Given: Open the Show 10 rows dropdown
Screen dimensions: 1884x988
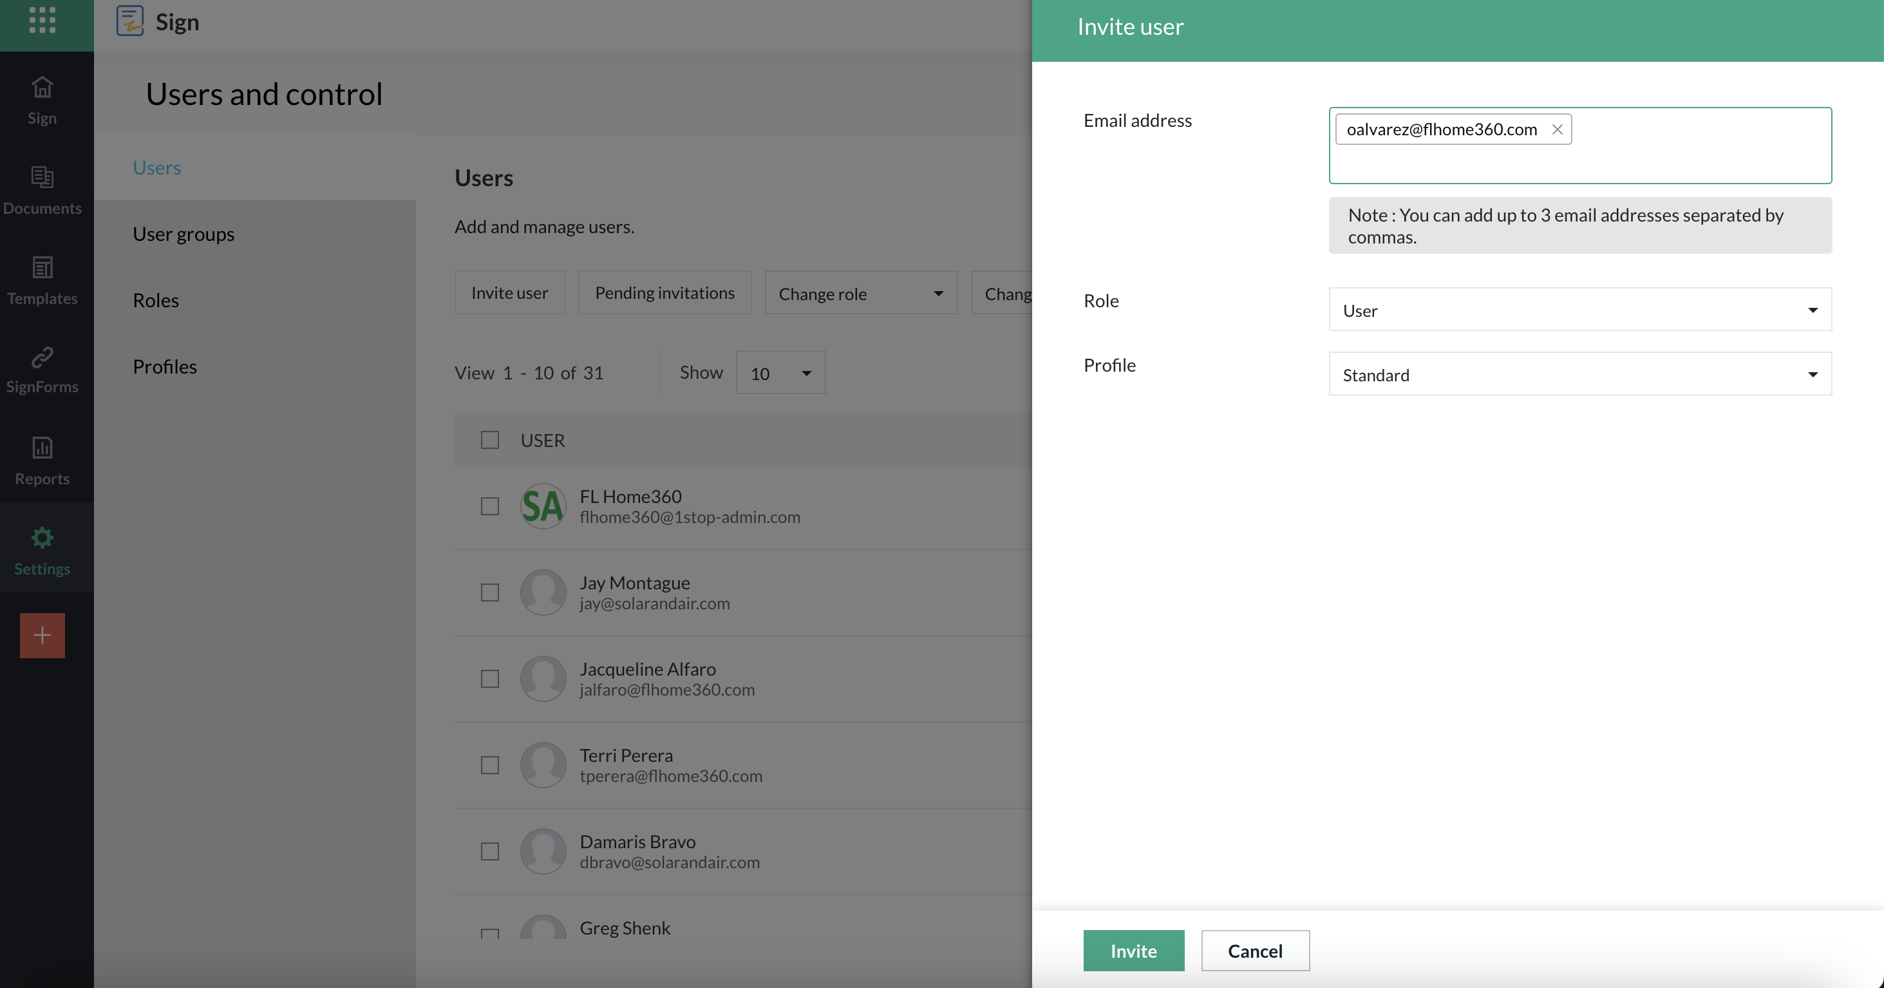Looking at the screenshot, I should pos(780,373).
